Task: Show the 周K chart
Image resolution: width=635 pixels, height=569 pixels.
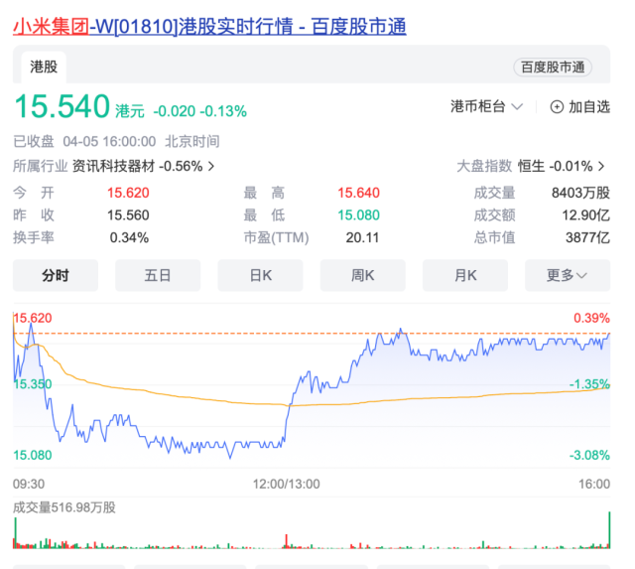Action: (362, 275)
